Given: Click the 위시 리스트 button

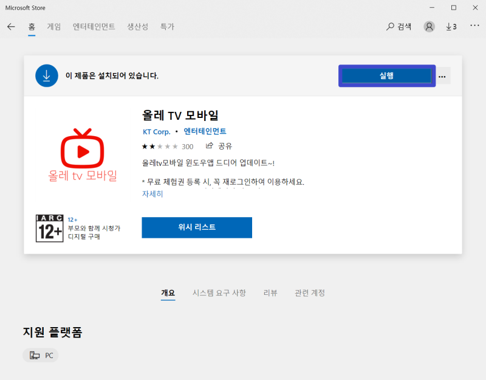Looking at the screenshot, I should (x=196, y=227).
